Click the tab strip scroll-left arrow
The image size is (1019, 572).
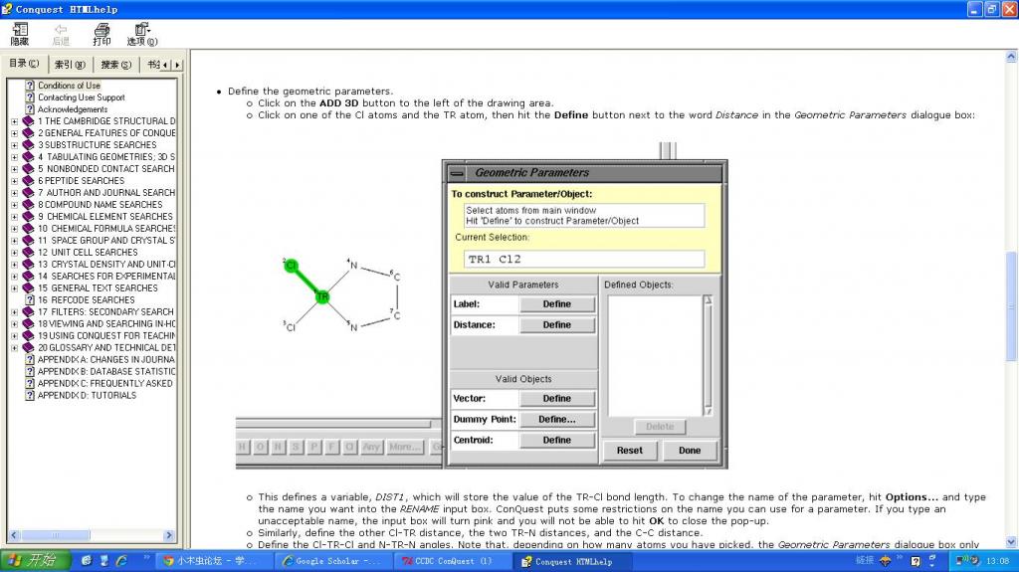pyautogui.click(x=165, y=65)
